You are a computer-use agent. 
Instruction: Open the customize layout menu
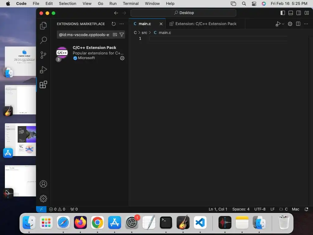click(307, 13)
